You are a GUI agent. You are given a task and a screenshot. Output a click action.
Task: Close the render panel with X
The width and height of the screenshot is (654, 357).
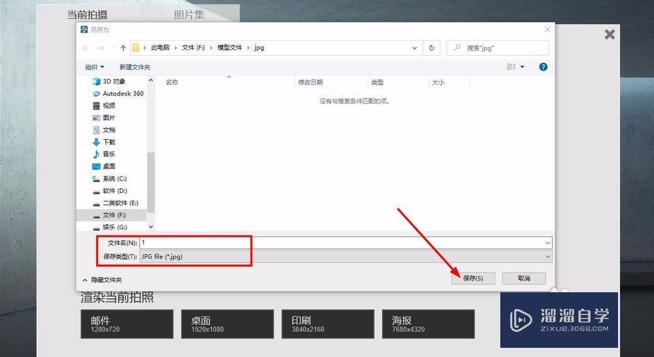[610, 34]
